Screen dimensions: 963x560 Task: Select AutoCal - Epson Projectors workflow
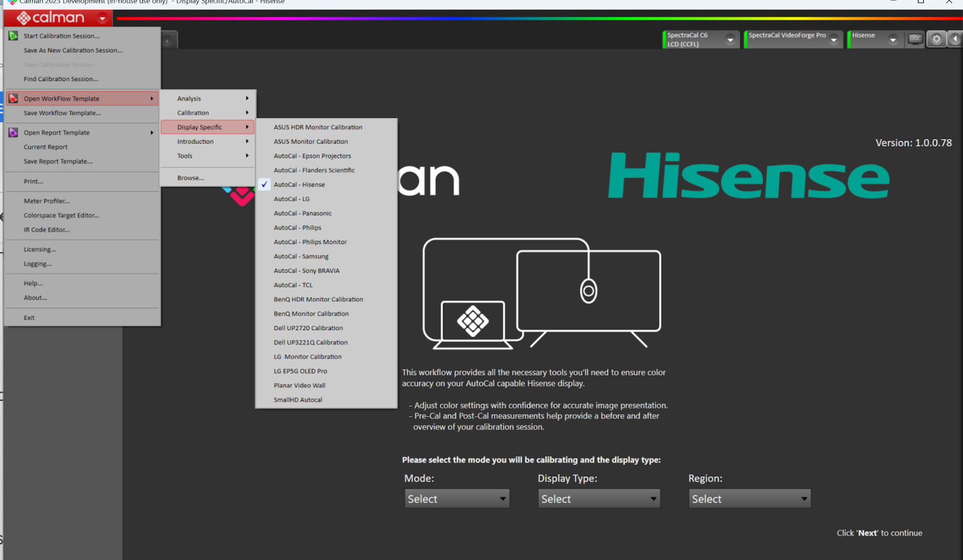click(326, 156)
